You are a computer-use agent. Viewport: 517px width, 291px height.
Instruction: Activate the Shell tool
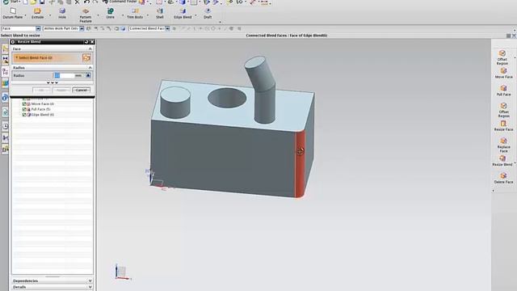(x=160, y=13)
